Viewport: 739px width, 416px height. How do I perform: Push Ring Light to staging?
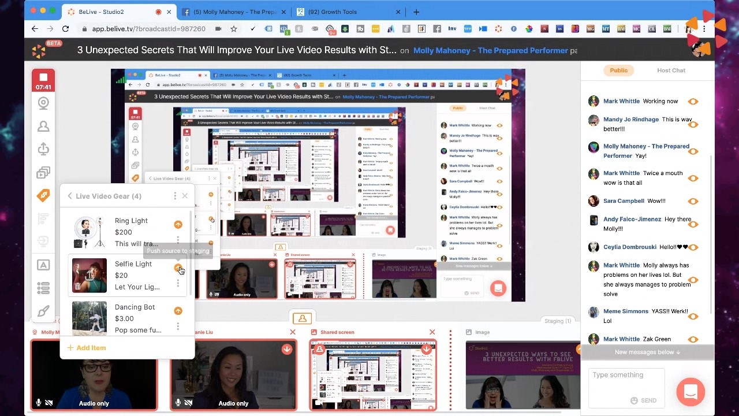tap(178, 224)
